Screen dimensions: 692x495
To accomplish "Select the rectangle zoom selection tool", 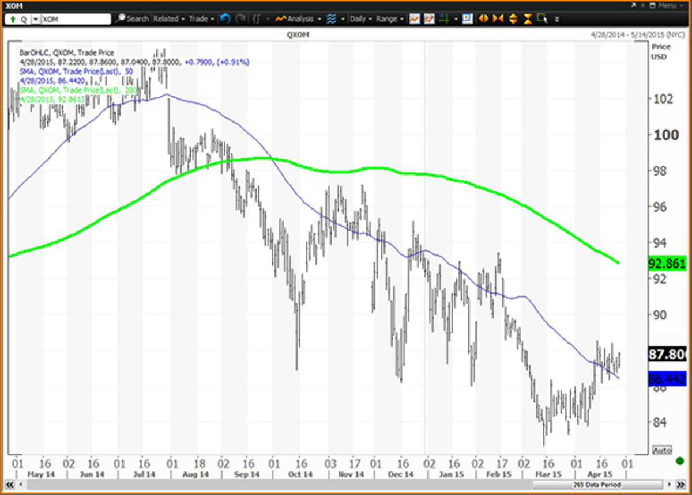I will click(542, 18).
